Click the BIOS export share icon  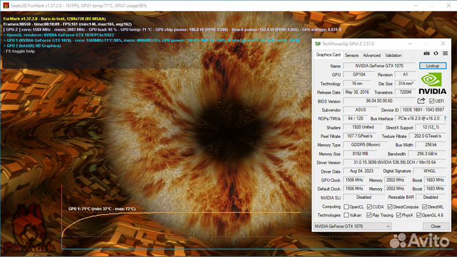421,101
